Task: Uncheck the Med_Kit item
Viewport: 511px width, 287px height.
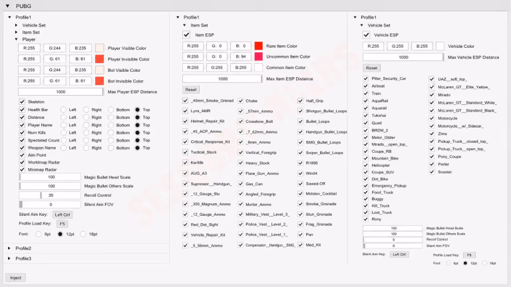Action: coord(300,244)
